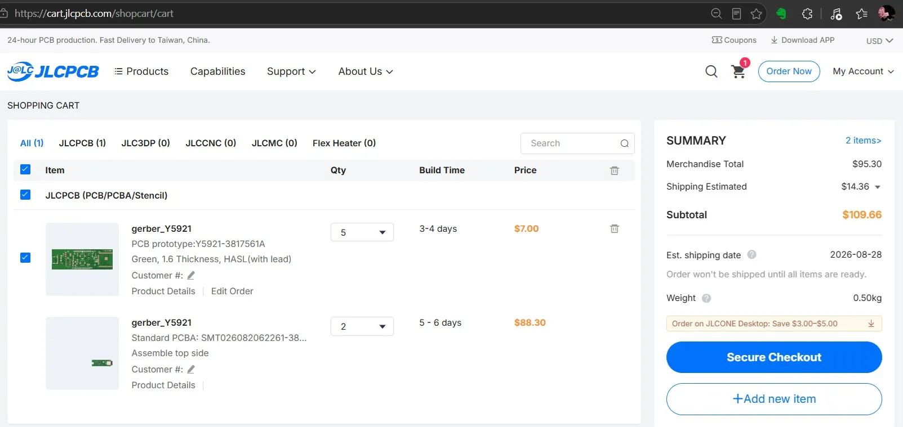Click the Secure Checkout button

pos(774,357)
